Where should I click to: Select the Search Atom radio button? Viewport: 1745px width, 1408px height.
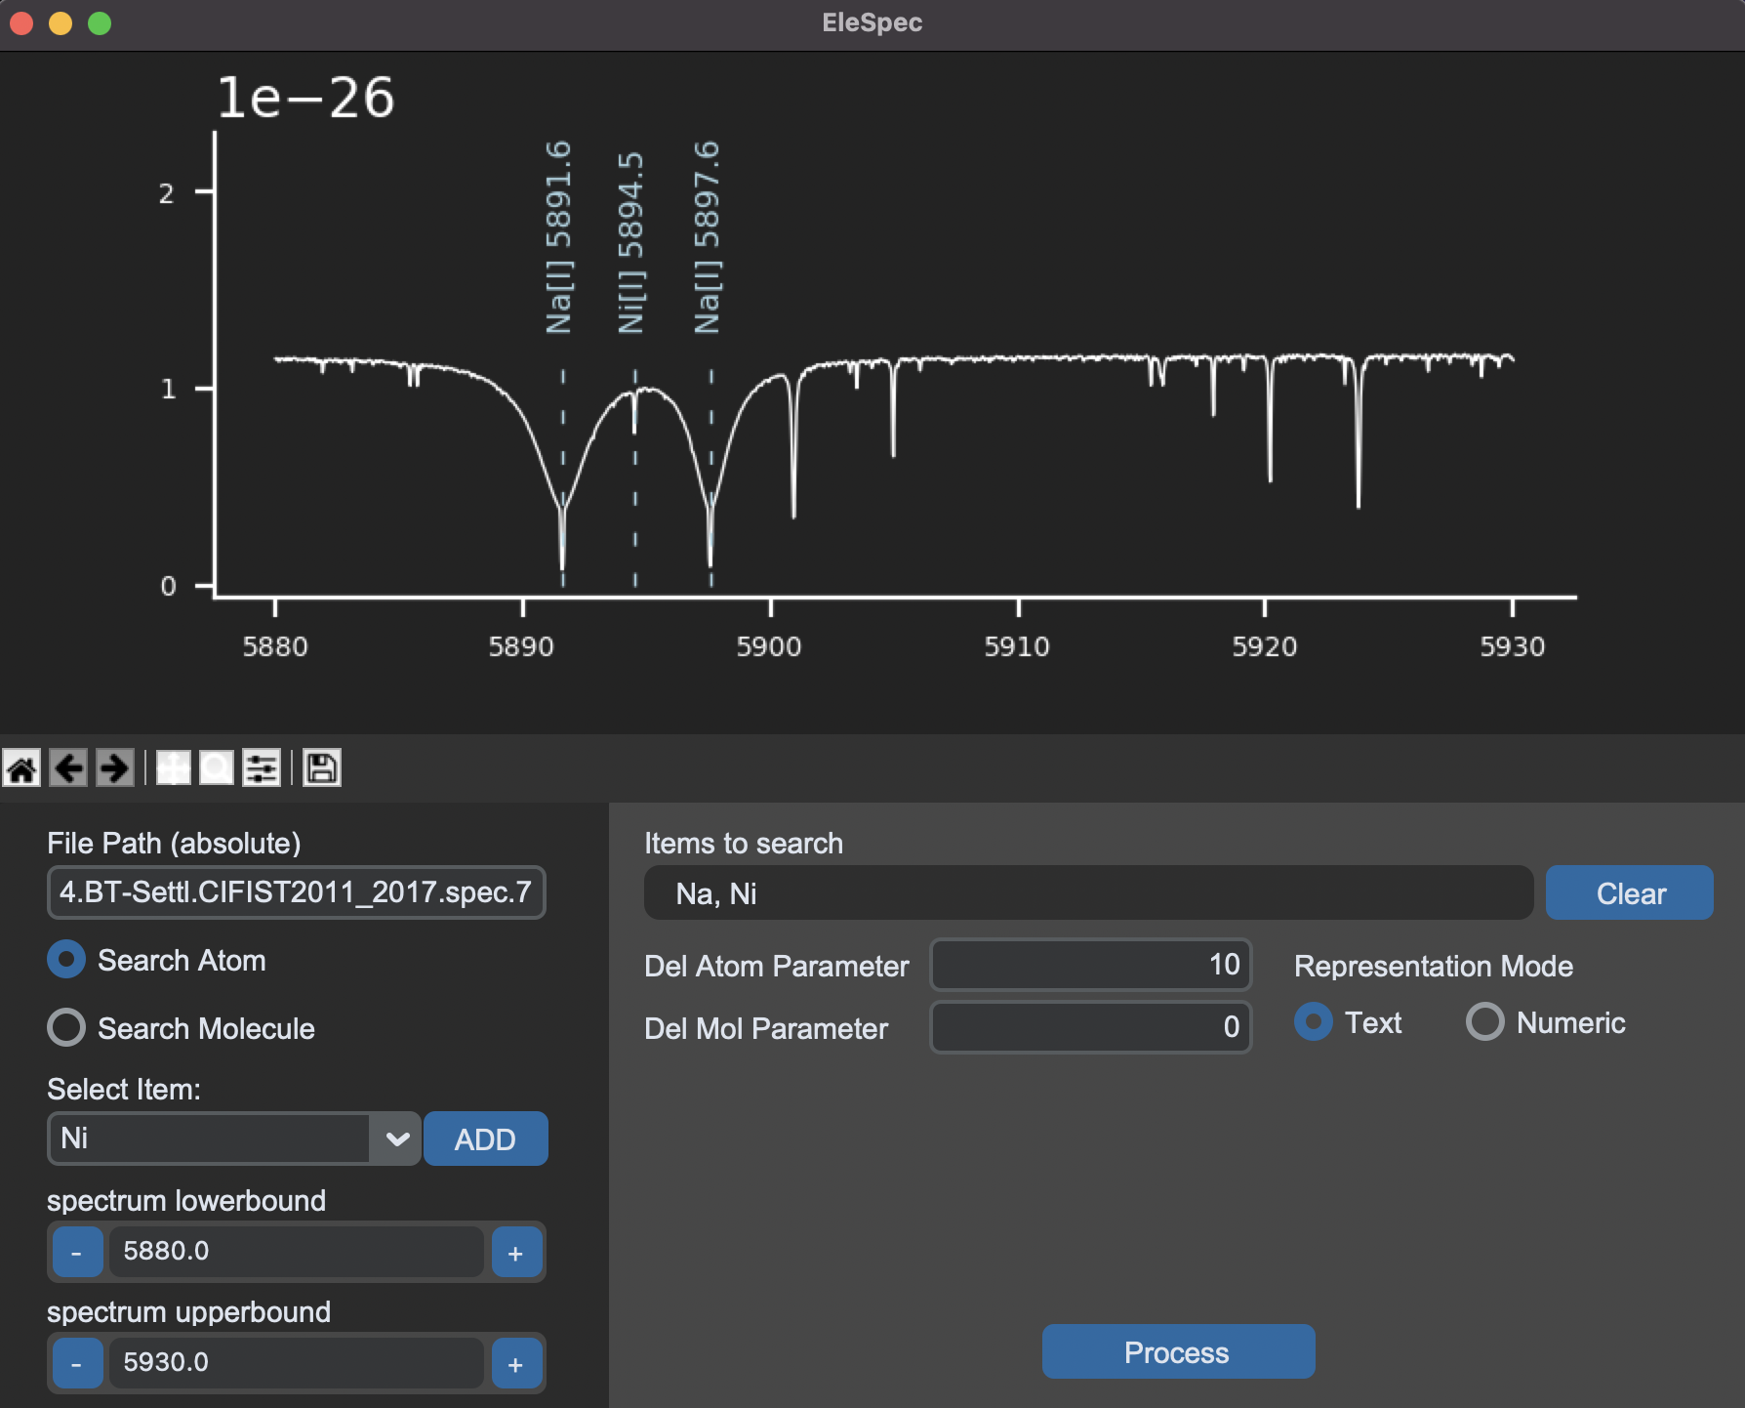point(66,960)
